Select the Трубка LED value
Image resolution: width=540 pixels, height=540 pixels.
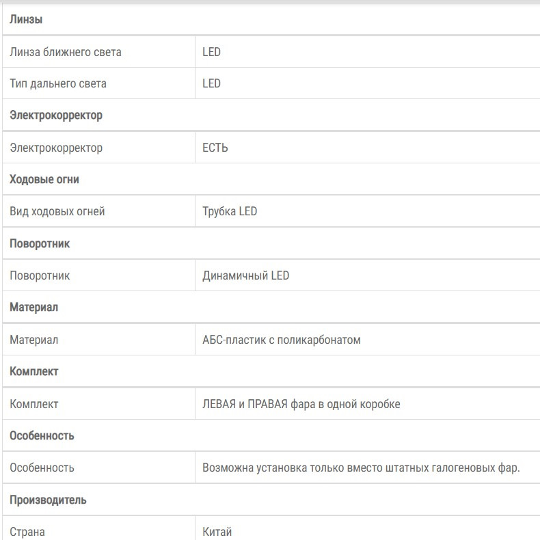click(x=230, y=211)
